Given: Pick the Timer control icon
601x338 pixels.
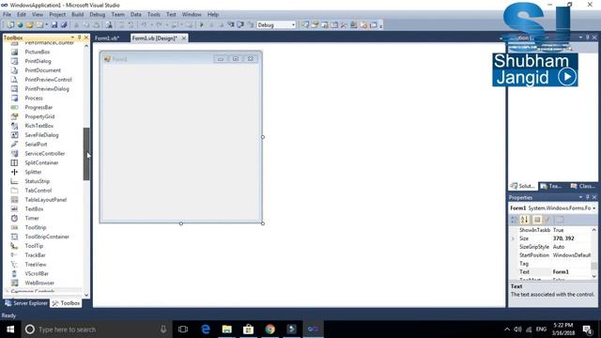Looking at the screenshot, I should coord(15,218).
